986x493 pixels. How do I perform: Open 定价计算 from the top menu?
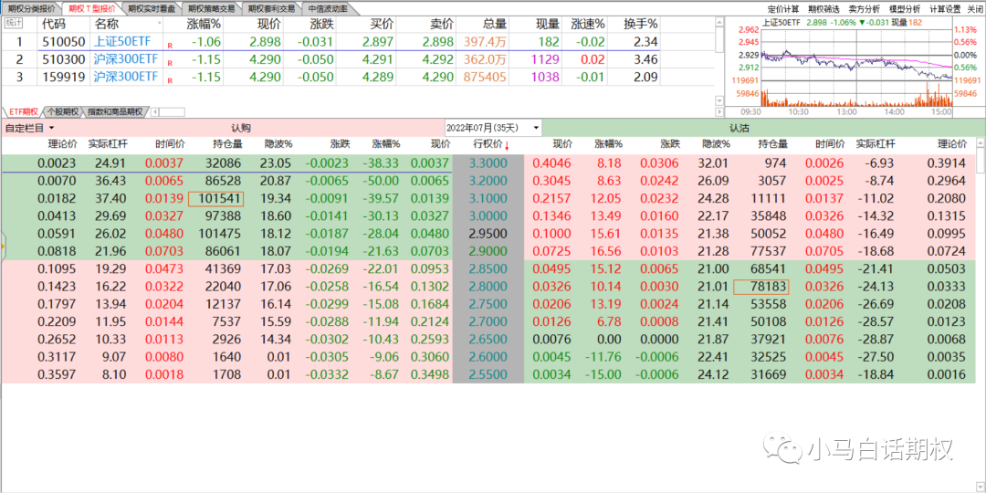(782, 8)
